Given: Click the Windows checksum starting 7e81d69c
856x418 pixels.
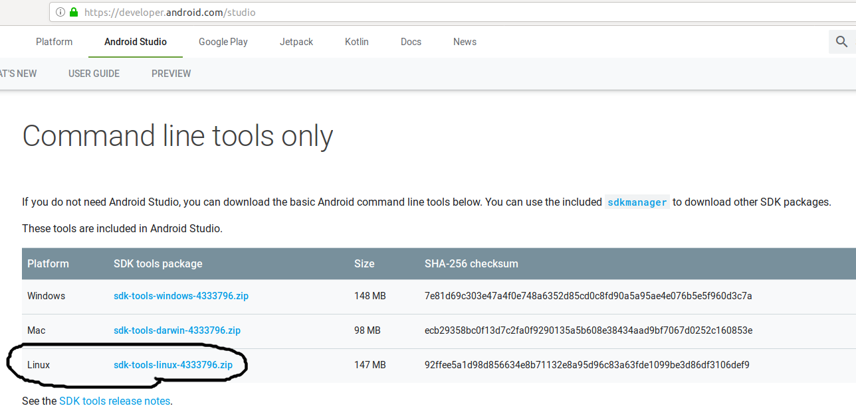Looking at the screenshot, I should tap(588, 296).
